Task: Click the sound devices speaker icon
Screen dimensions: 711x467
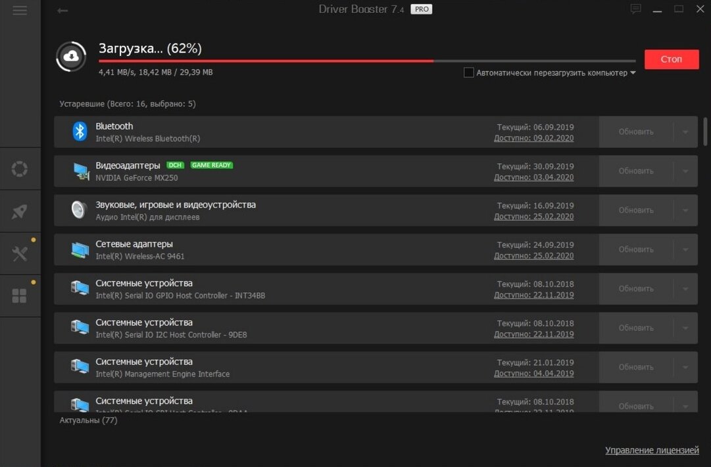Action: coord(79,210)
